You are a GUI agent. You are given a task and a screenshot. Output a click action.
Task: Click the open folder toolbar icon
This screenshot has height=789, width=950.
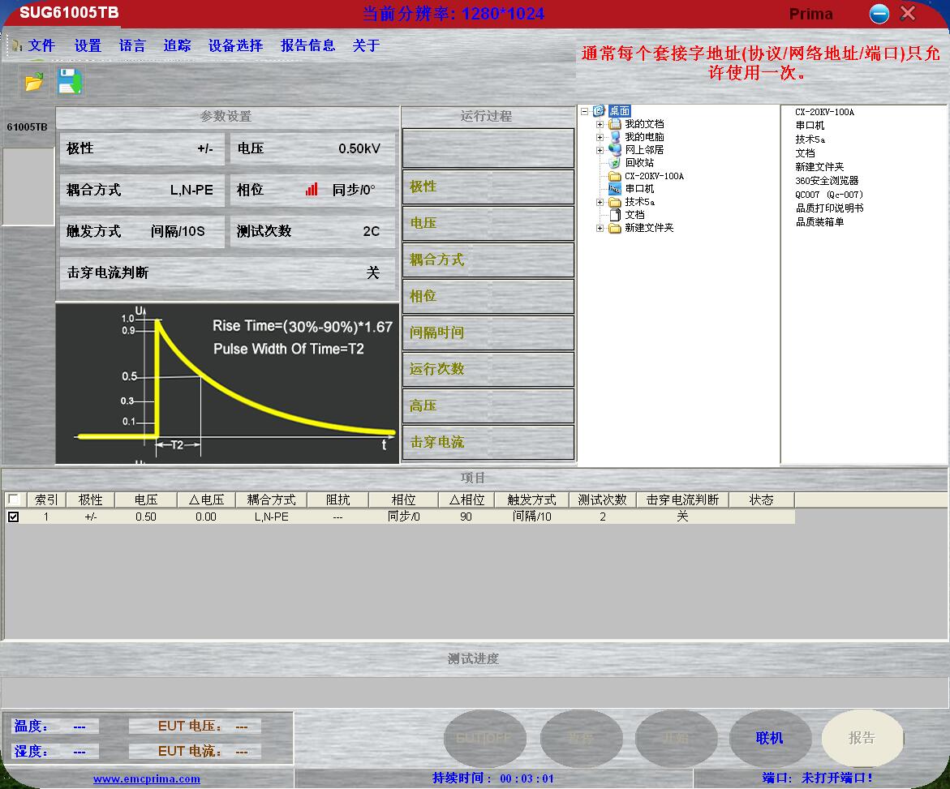tap(33, 82)
